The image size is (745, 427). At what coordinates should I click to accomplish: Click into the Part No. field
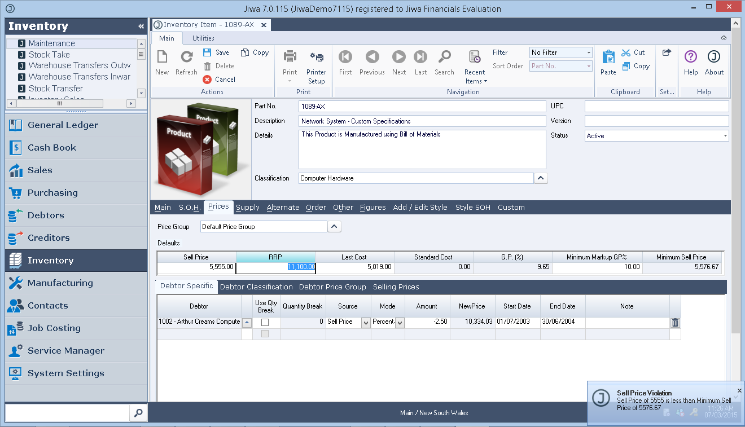(422, 106)
